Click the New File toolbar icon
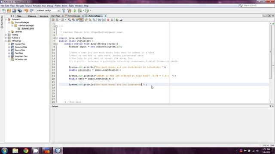 [4, 10]
